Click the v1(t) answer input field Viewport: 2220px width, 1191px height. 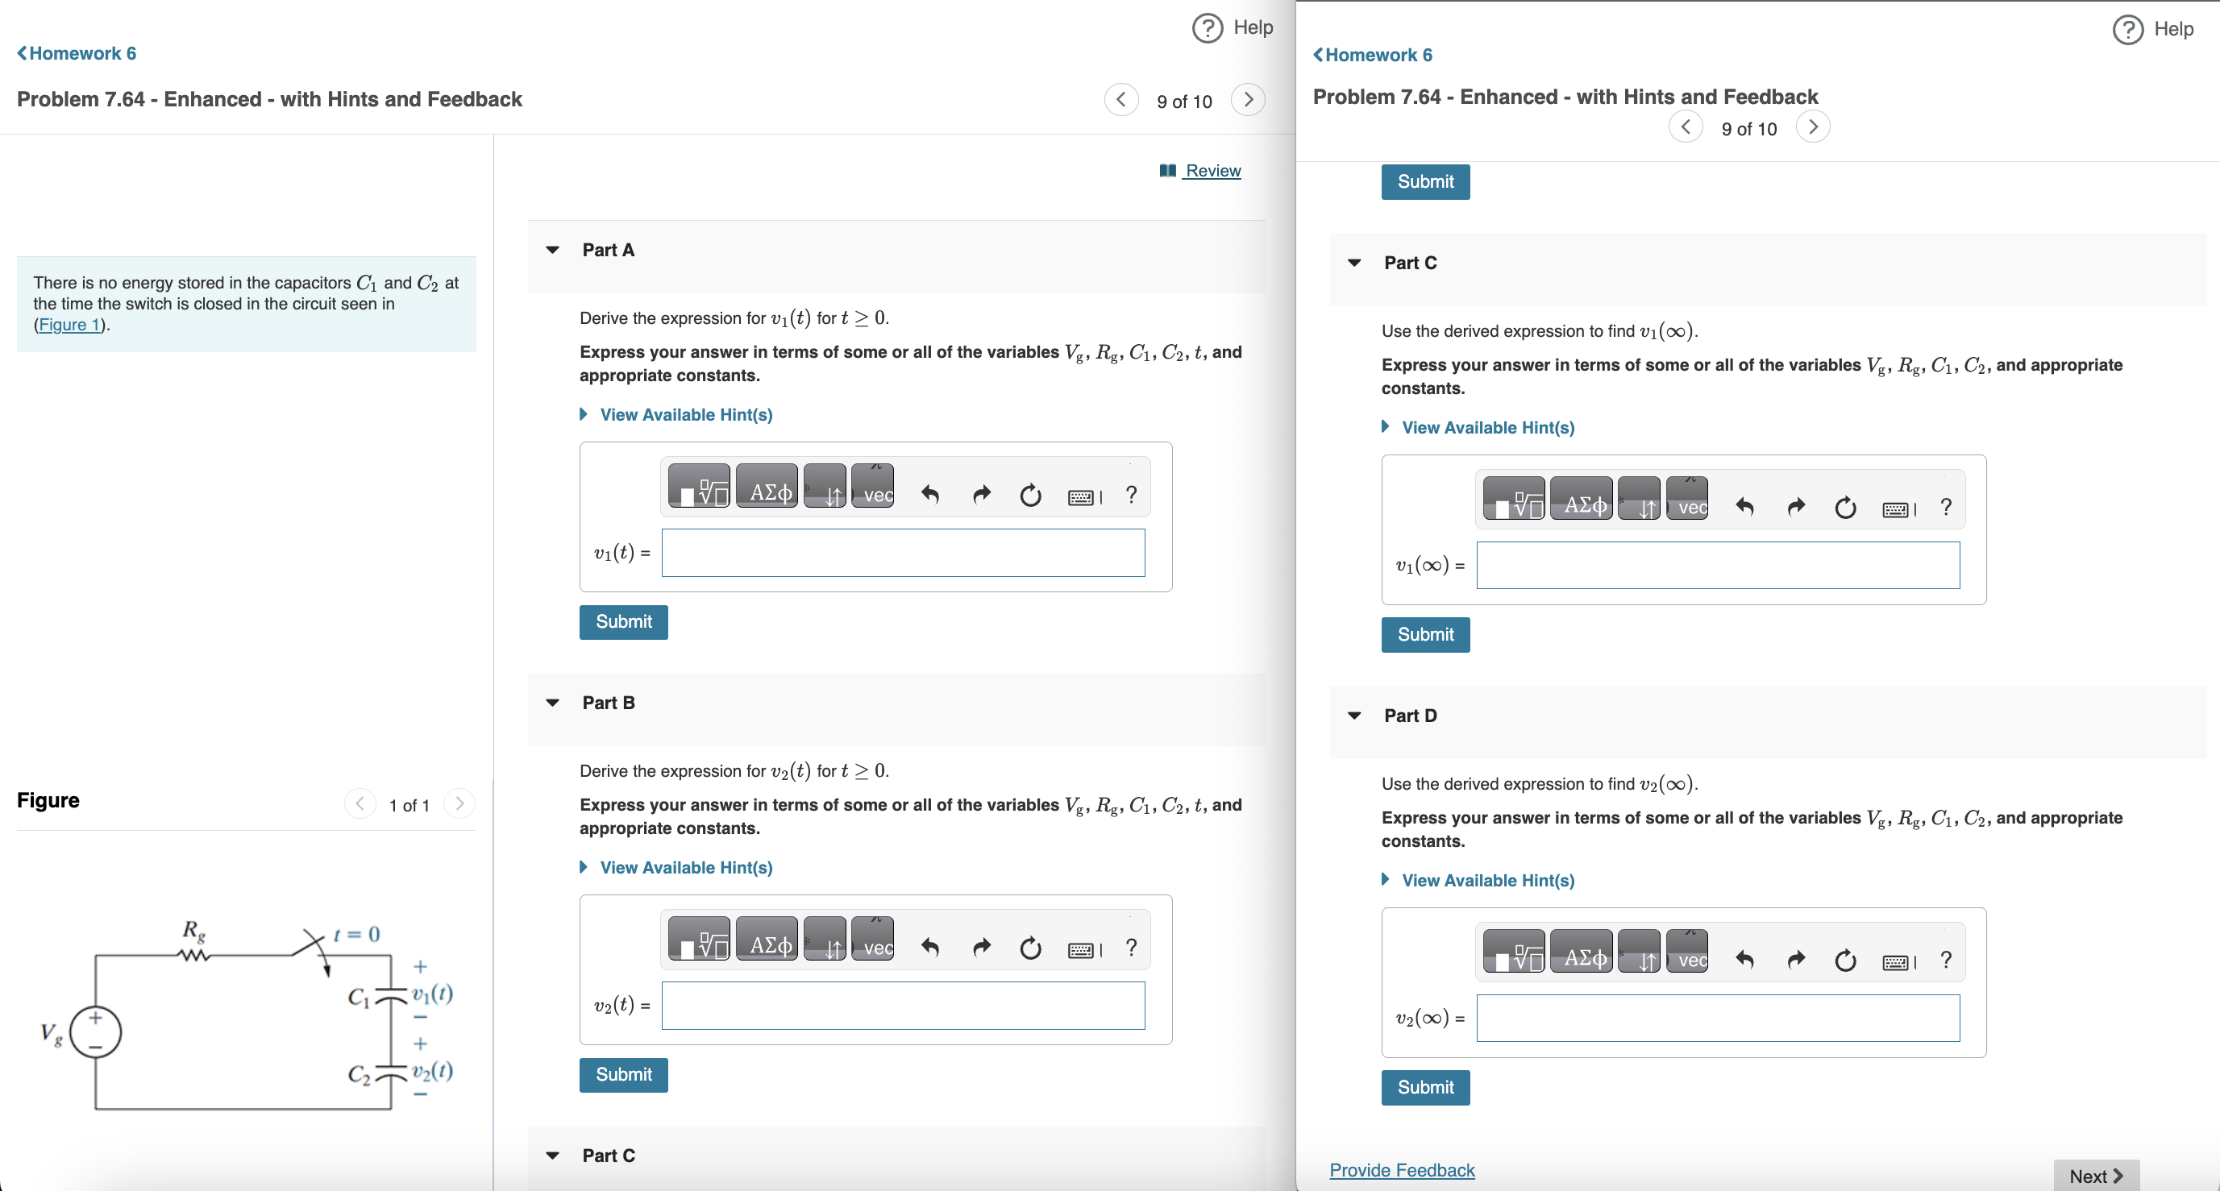coord(902,553)
